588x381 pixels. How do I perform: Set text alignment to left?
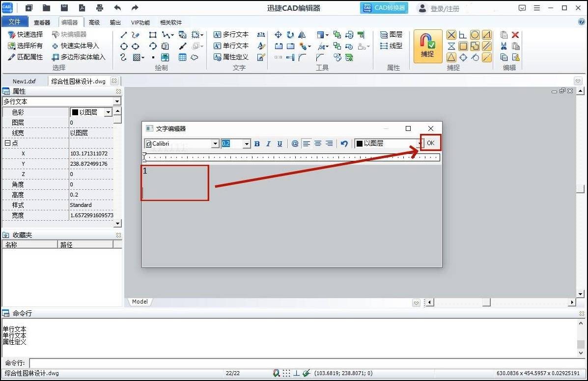pyautogui.click(x=307, y=143)
